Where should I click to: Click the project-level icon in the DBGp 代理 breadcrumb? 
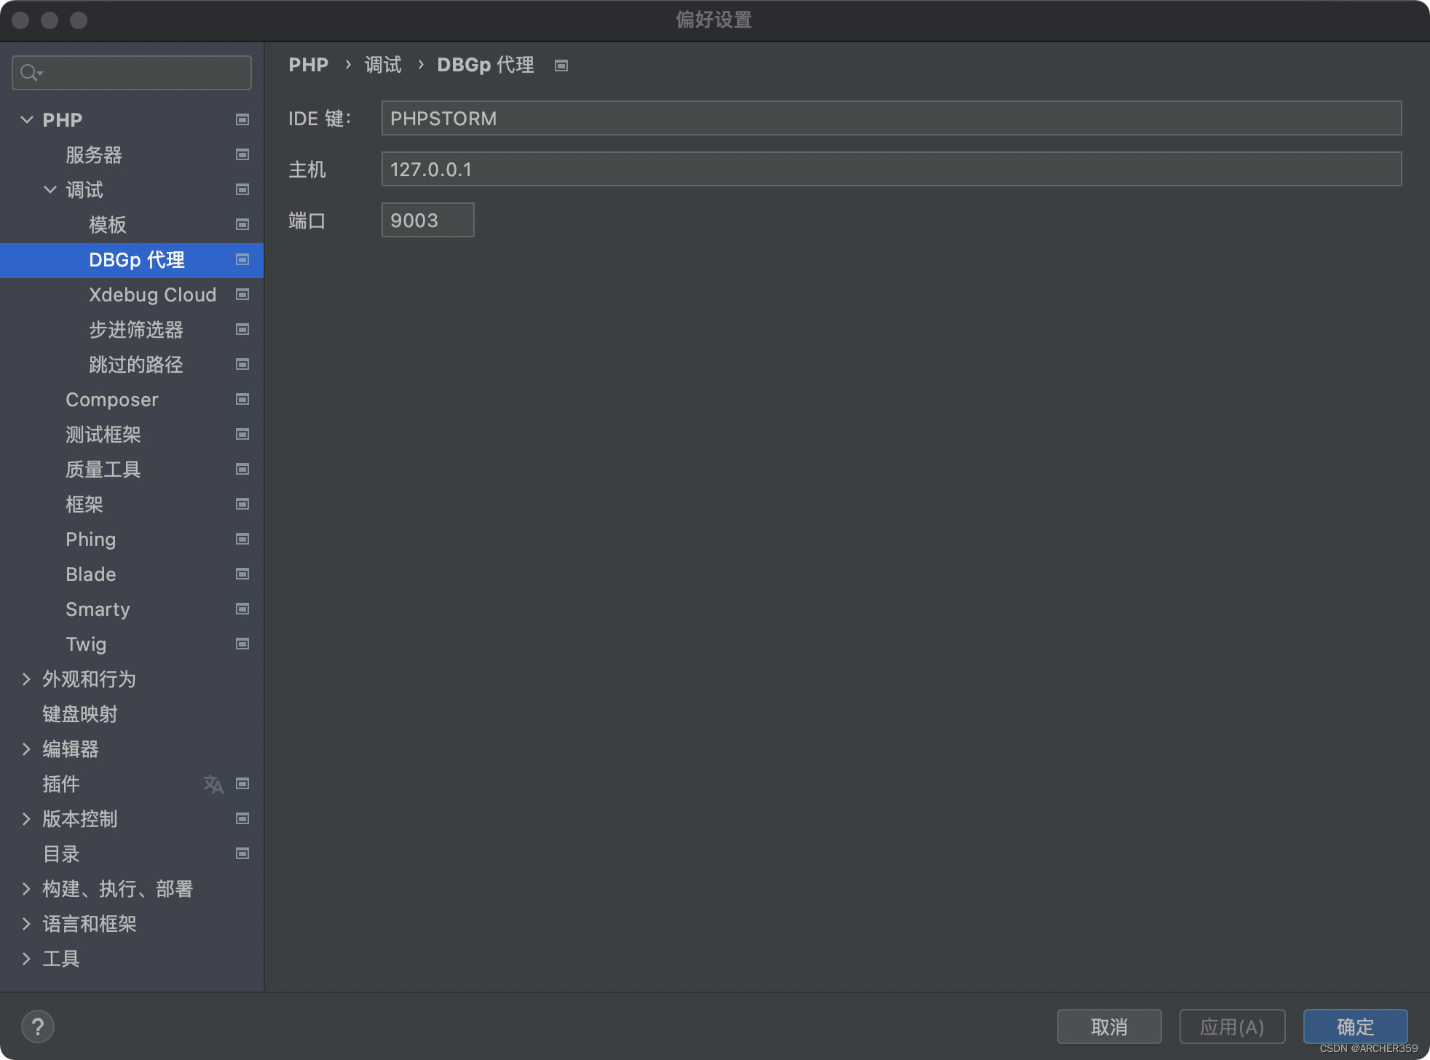[x=561, y=66]
